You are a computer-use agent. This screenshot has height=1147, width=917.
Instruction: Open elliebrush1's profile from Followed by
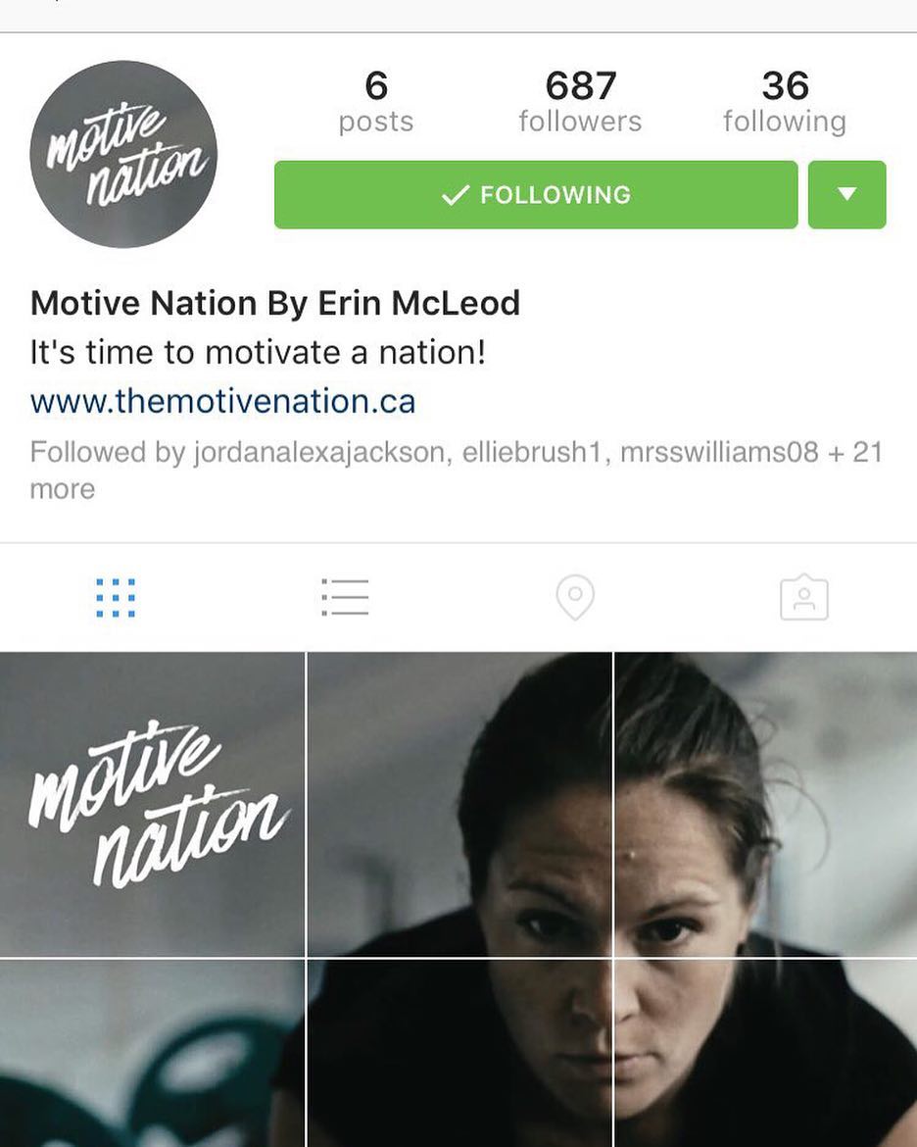pos(531,452)
